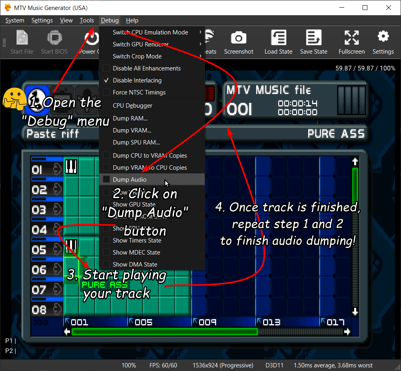401x371 pixels.
Task: Click the left arrow of the song position bar
Action: pos(67,332)
